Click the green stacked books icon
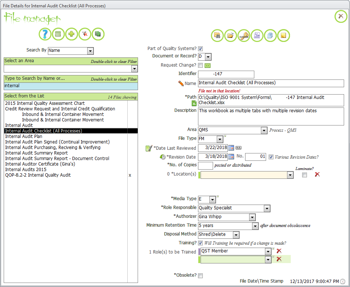This screenshot has width=350, height=287. (98, 34)
